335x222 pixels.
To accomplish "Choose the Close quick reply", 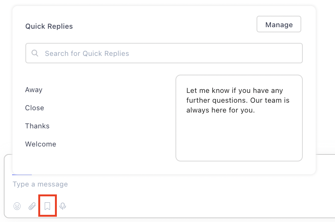I will [x=34, y=108].
